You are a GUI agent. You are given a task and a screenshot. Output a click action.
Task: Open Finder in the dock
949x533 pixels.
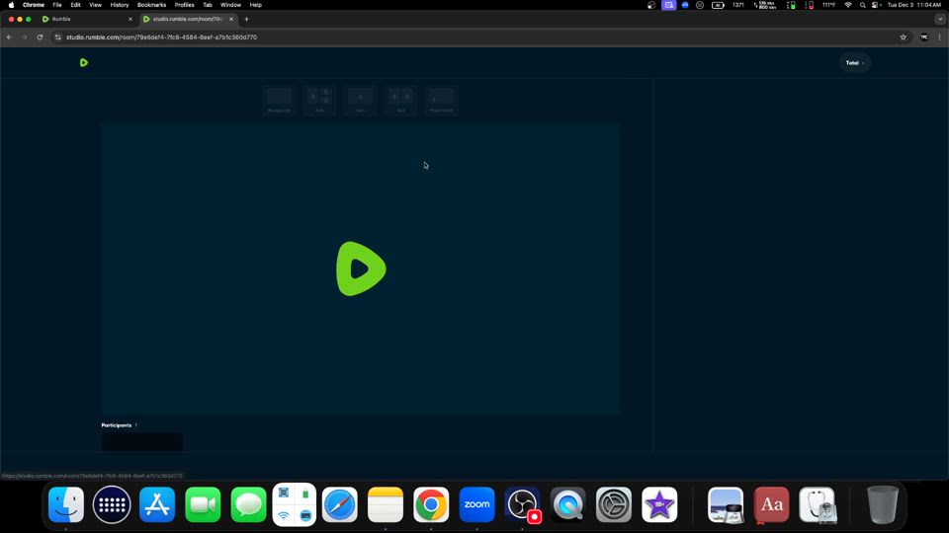tap(66, 505)
